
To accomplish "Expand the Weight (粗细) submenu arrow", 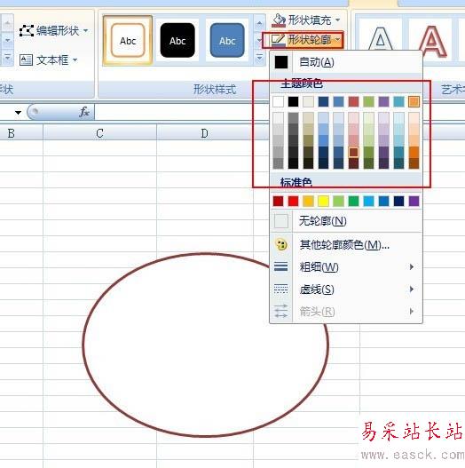I will tap(412, 266).
